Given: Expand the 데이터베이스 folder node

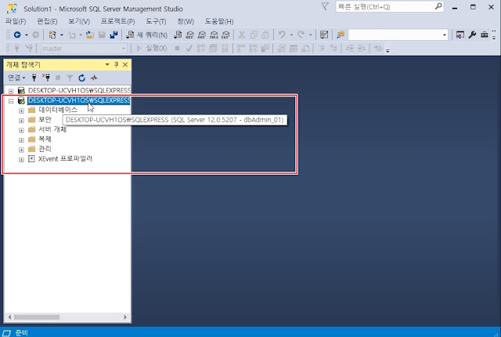Looking at the screenshot, I should pyautogui.click(x=21, y=111).
